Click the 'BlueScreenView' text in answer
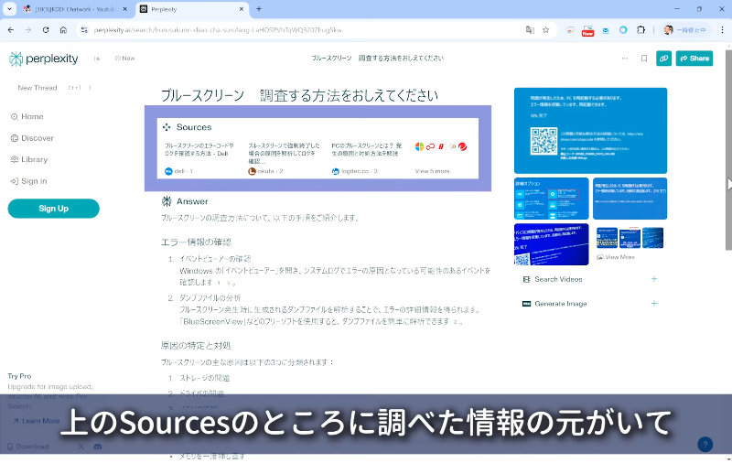The height and width of the screenshot is (463, 732). coord(212,321)
